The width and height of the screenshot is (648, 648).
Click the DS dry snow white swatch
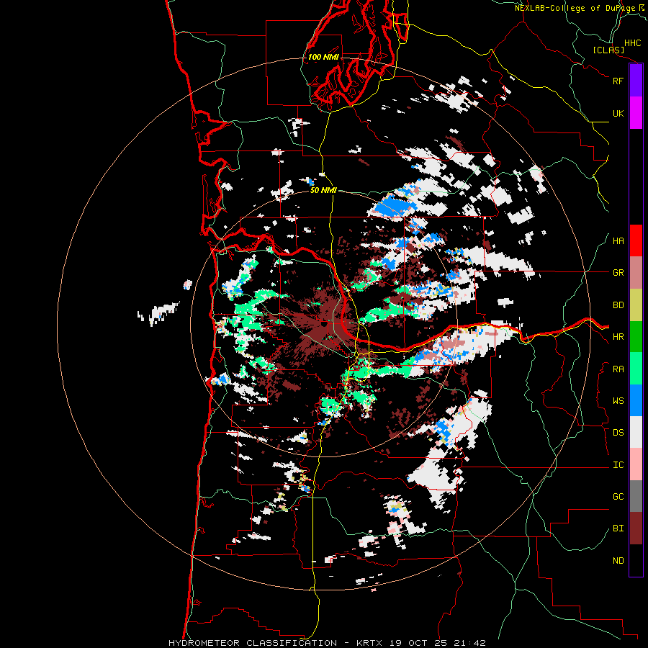tap(636, 432)
